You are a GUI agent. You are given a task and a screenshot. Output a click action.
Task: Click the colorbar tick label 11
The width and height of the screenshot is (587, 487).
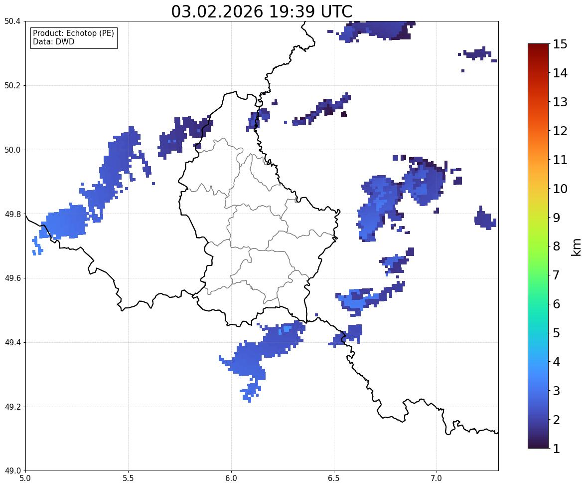(x=560, y=160)
